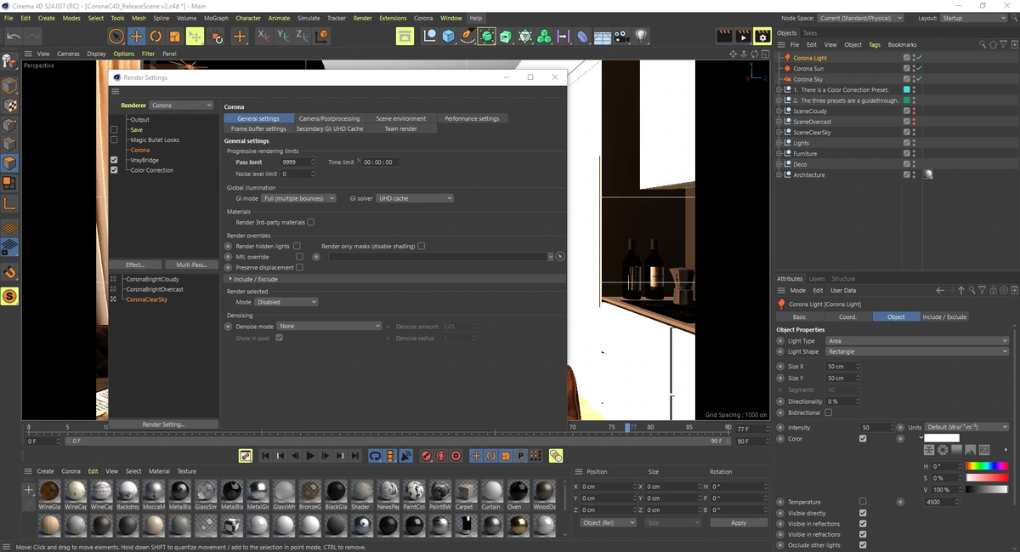This screenshot has height=552, width=1020.
Task: Switch to Camera/Postprocessing tab
Action: pyautogui.click(x=330, y=118)
